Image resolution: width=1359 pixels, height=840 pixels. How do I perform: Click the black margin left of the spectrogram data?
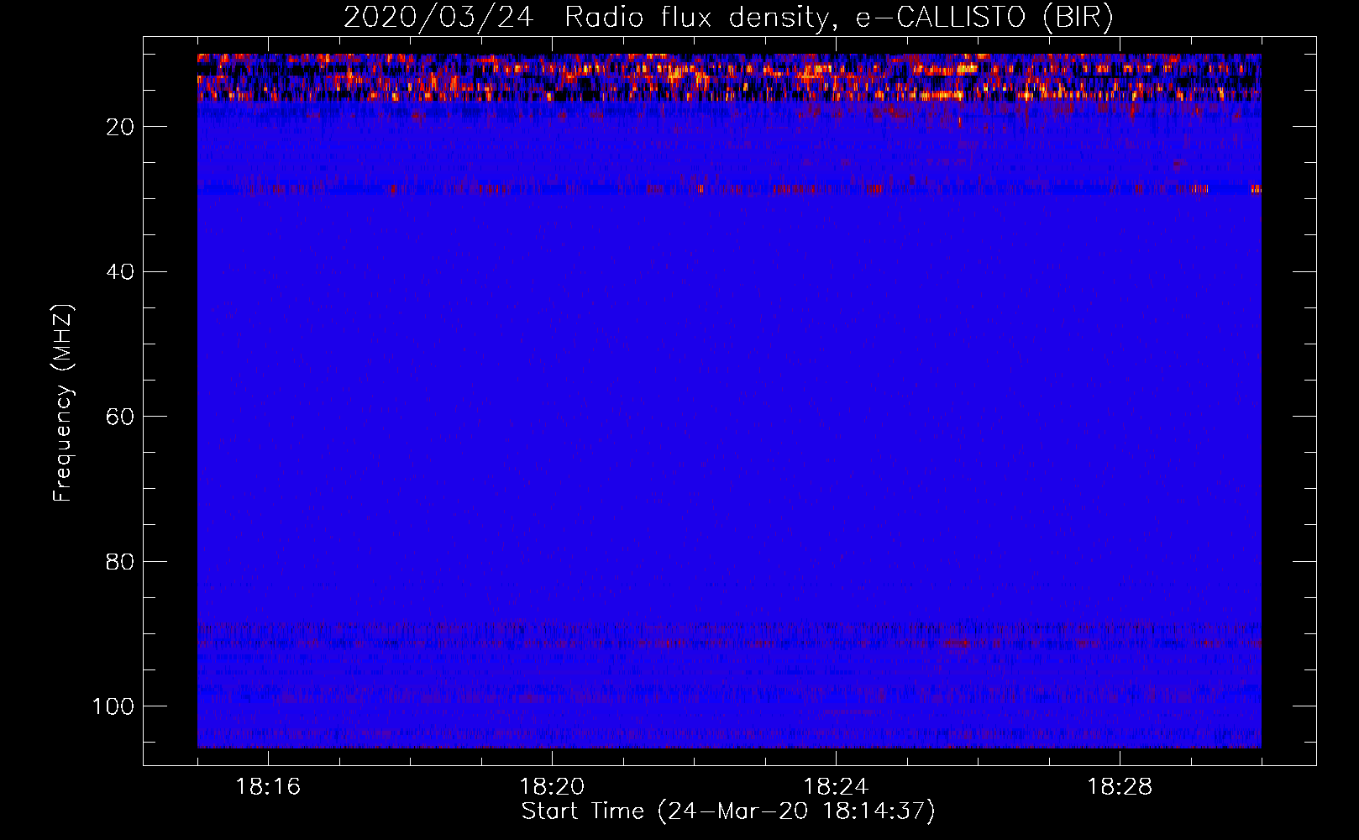(170, 403)
